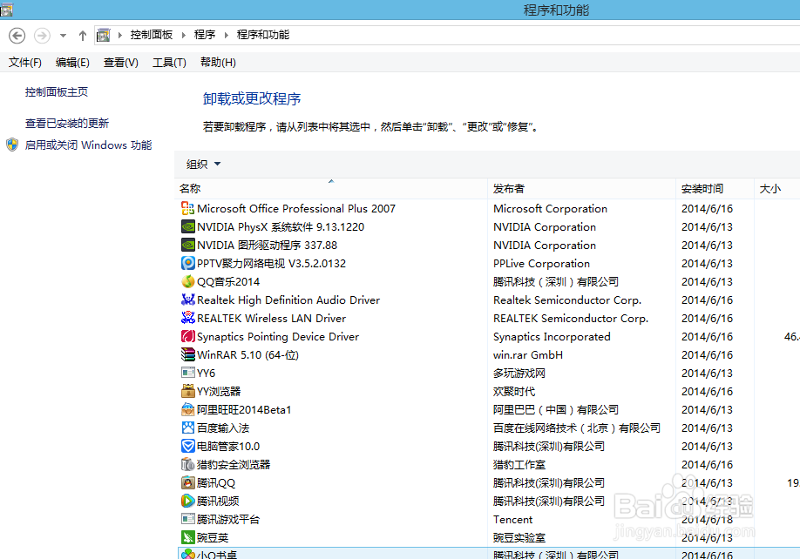This screenshot has width=800, height=559.
Task: Click the 豌豆实验室 publisher text
Action: coord(519,537)
